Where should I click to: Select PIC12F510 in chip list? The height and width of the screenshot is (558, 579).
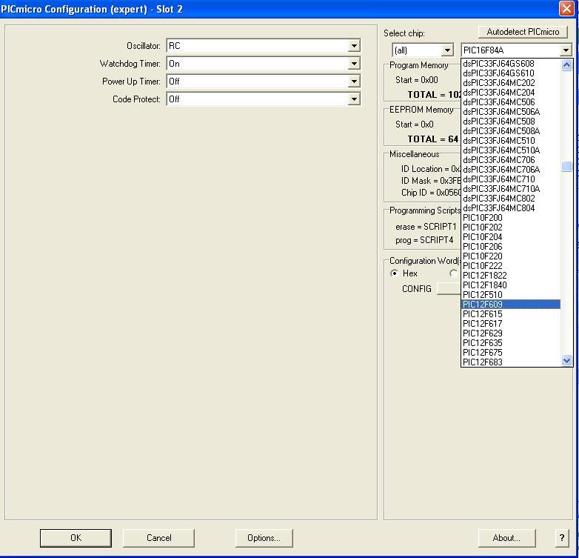coord(511,294)
